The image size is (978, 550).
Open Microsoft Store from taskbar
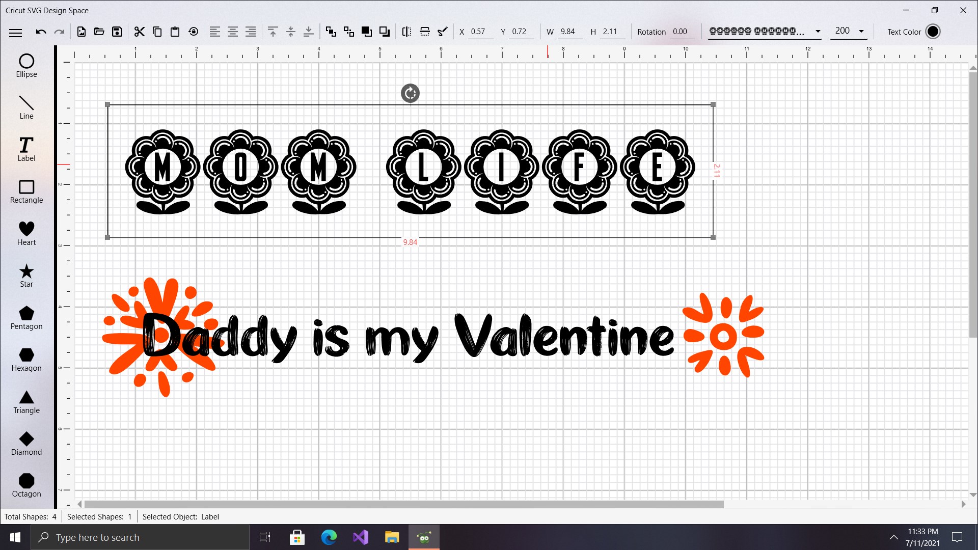click(297, 537)
